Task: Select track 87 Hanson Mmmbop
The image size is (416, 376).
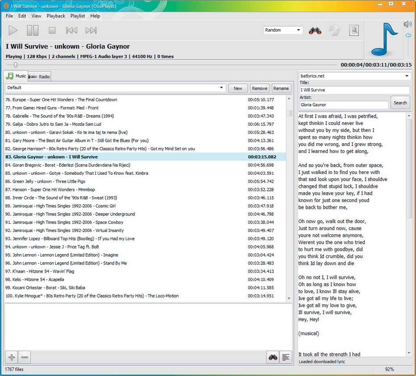Action: pyautogui.click(x=145, y=190)
